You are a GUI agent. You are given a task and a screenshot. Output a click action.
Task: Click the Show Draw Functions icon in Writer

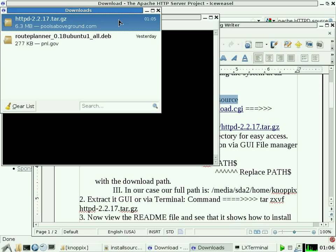(x=274, y=44)
